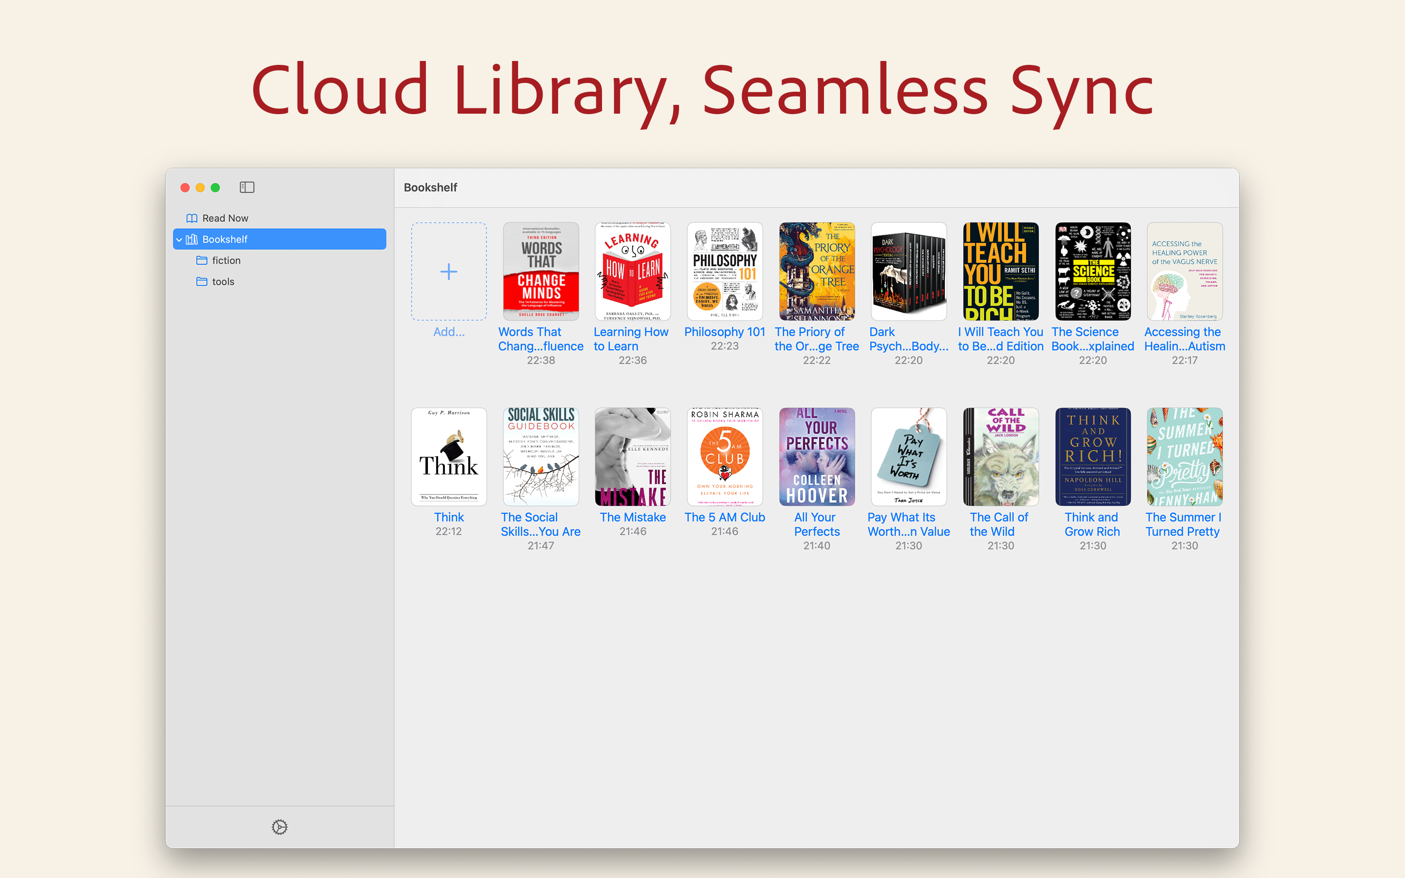Click the 22:12 timestamp under Think

(x=449, y=531)
